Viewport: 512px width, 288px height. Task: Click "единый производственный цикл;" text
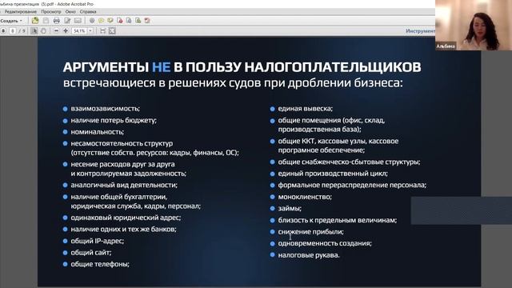[333, 174]
